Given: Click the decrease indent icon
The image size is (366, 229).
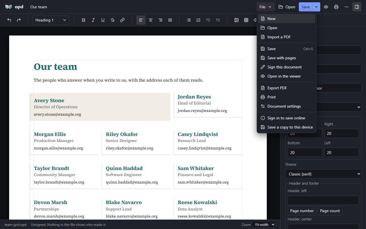Looking at the screenshot, I should pos(208,20).
